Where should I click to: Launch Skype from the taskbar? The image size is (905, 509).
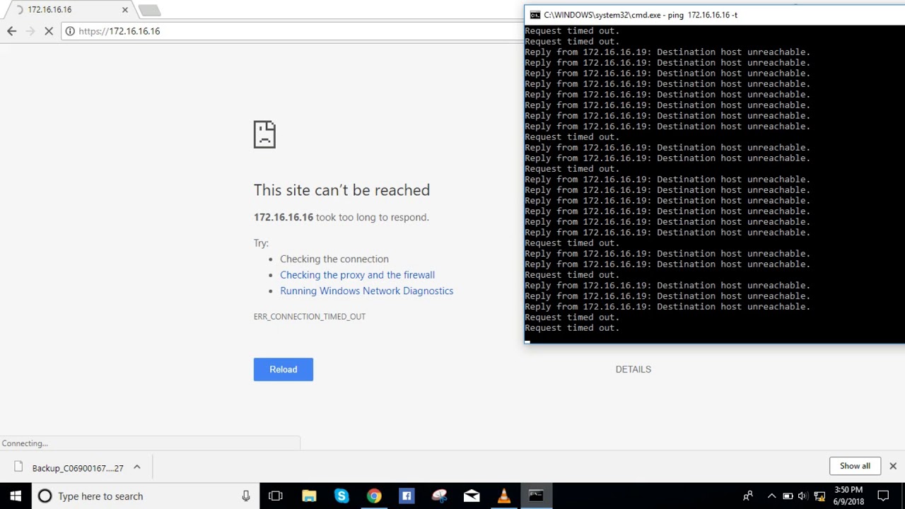(341, 496)
